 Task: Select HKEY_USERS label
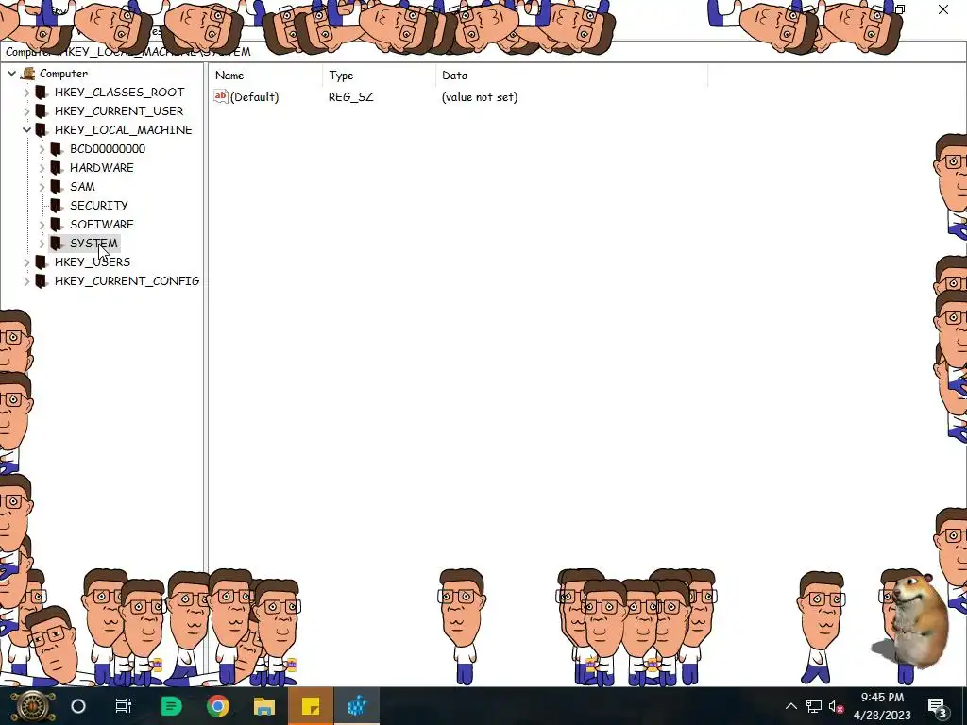[x=93, y=262]
